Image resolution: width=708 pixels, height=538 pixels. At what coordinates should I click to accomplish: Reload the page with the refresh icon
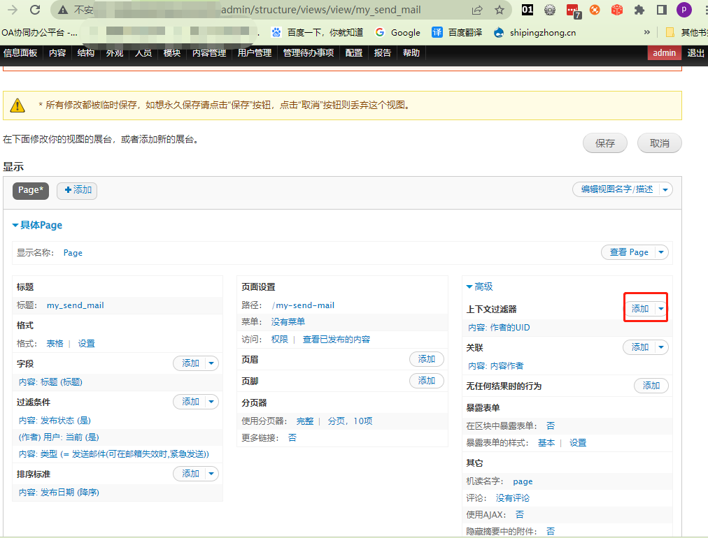point(35,10)
